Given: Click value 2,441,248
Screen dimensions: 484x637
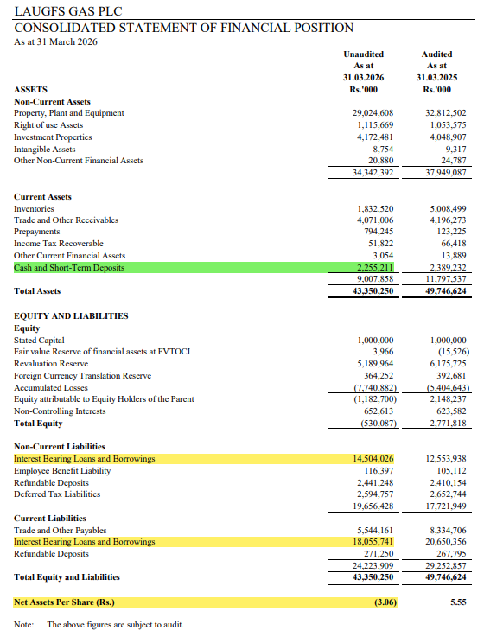Looking at the screenshot, I should click(x=375, y=483).
